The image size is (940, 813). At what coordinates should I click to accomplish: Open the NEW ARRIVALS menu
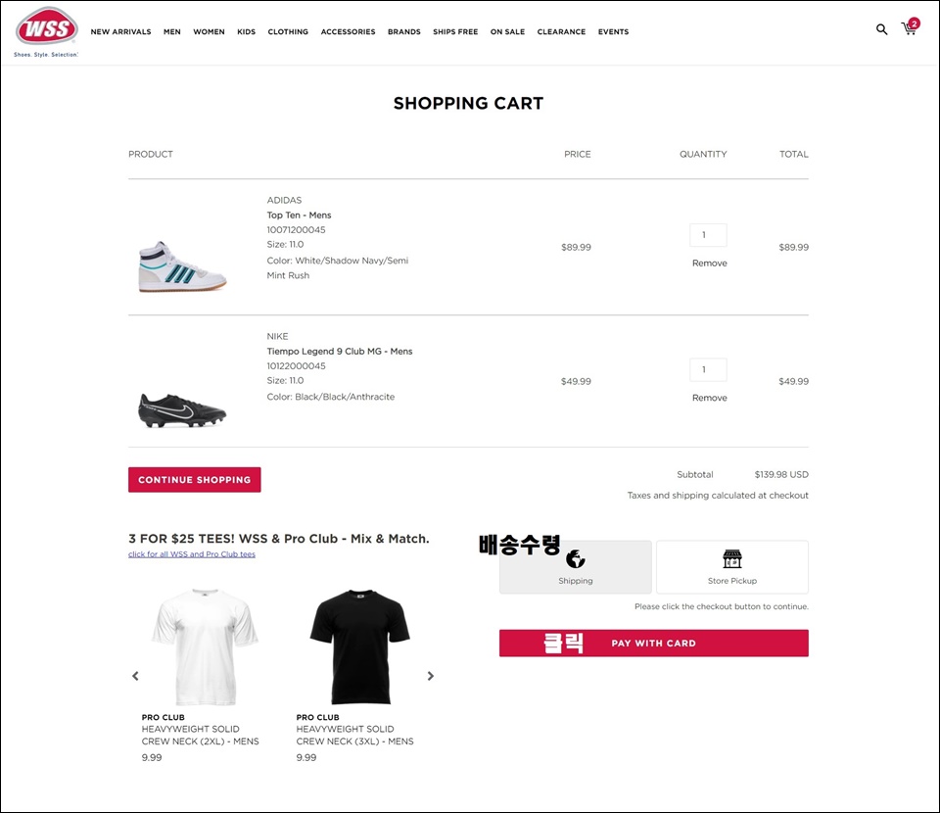(x=120, y=31)
